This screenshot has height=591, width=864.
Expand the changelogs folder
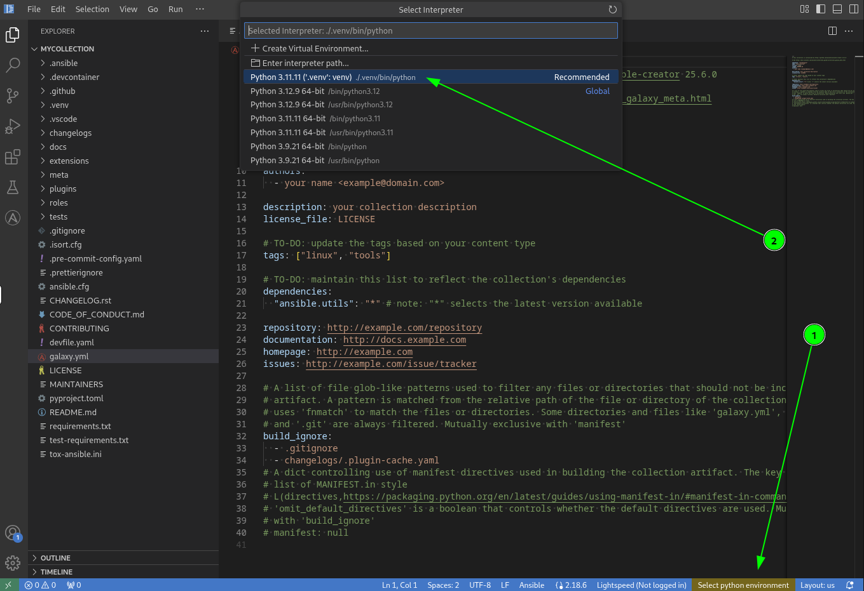(123, 133)
